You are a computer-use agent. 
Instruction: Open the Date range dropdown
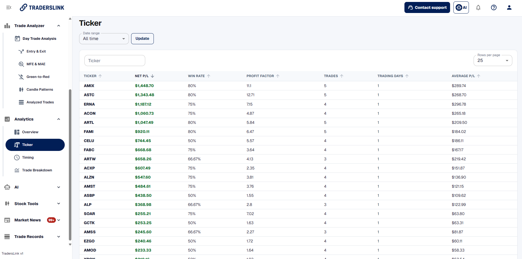pos(104,39)
